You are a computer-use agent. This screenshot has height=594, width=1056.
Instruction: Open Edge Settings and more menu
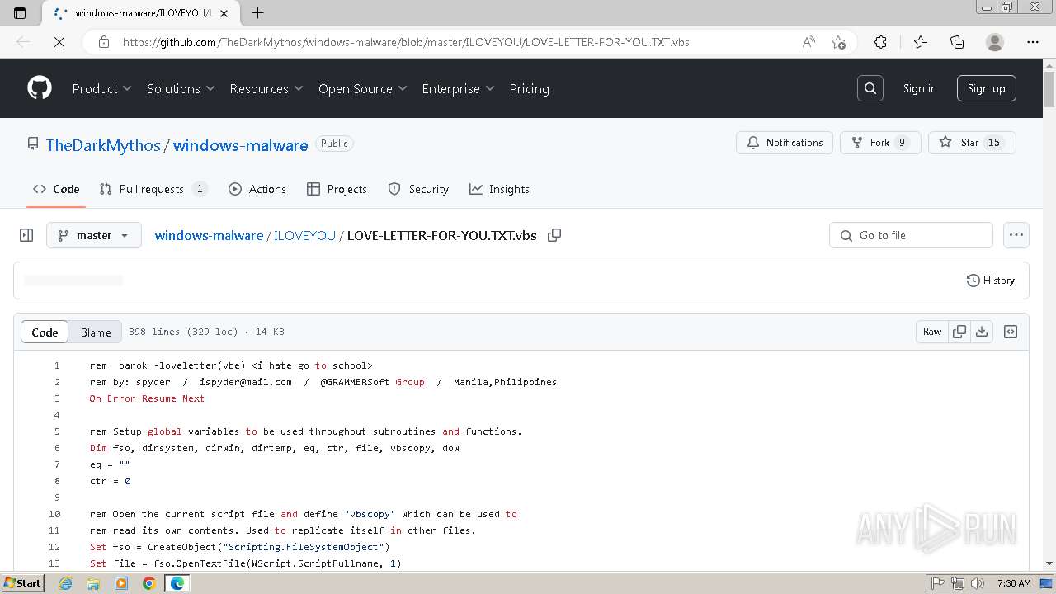click(1033, 42)
